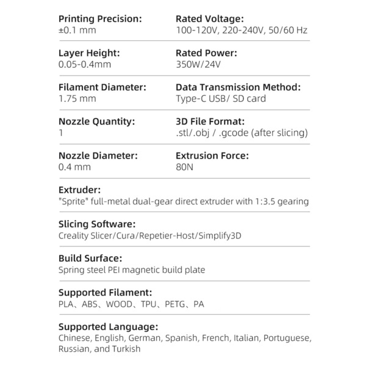Click the Data Transmission Method heading
The image size is (366, 366).
point(238,87)
